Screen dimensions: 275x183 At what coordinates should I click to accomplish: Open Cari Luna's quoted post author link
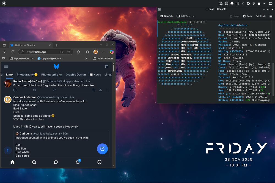point(26,134)
